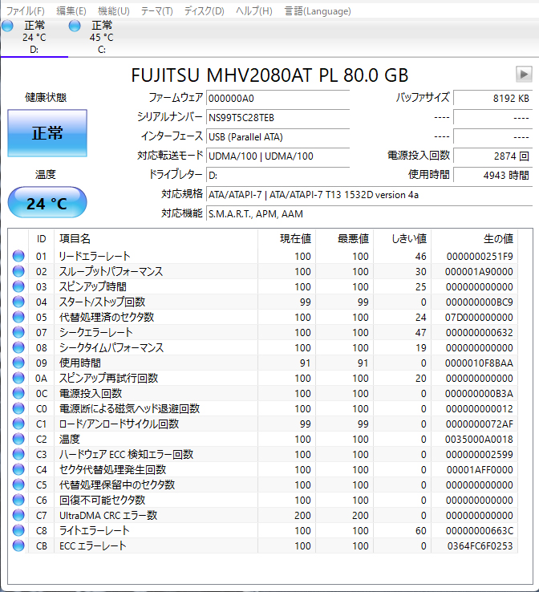Click the status orb for 代替処理済のセクタ数 row
The height and width of the screenshot is (592, 539).
click(x=18, y=318)
